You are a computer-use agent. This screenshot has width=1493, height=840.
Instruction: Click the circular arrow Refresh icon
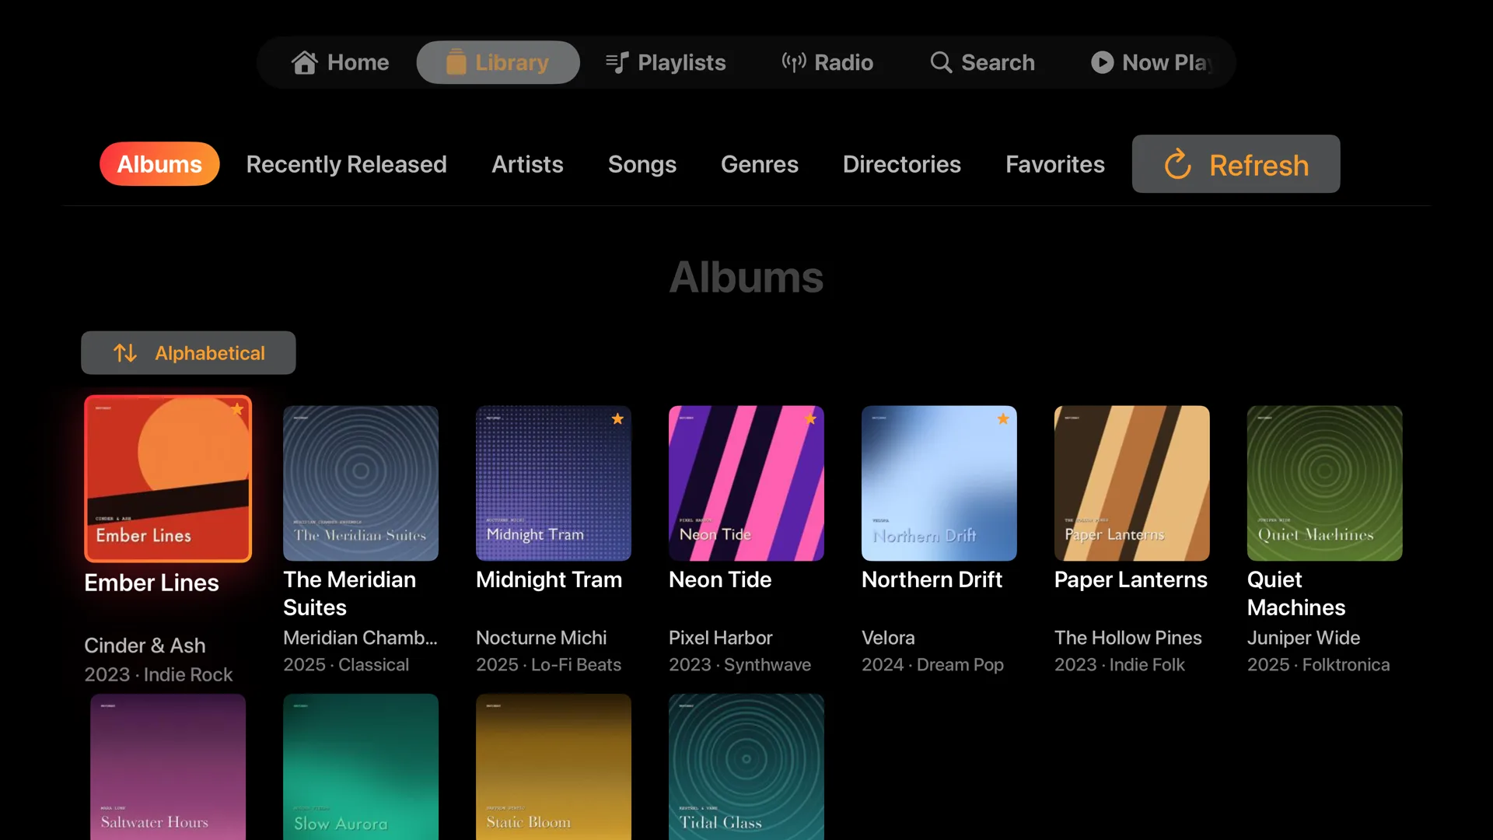tap(1177, 164)
